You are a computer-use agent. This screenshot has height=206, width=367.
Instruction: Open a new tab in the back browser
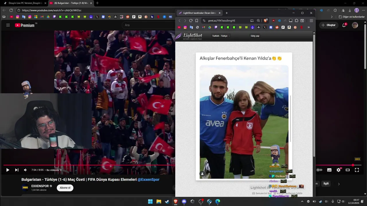(x=97, y=3)
